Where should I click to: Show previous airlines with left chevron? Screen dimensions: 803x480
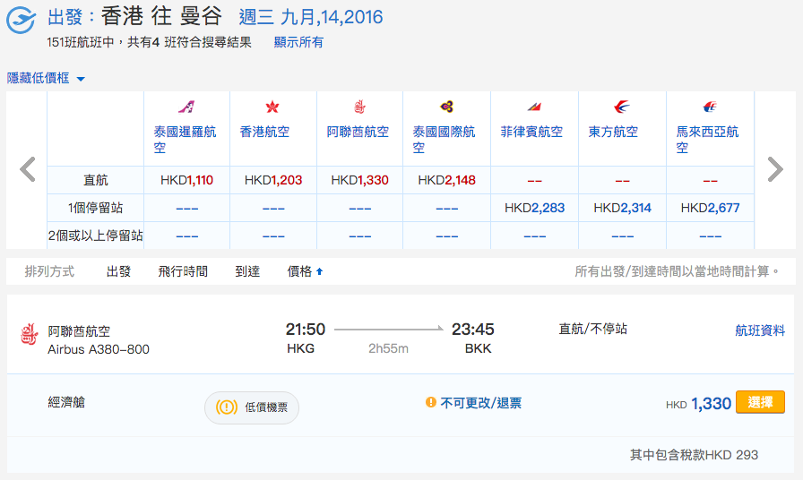tap(28, 169)
